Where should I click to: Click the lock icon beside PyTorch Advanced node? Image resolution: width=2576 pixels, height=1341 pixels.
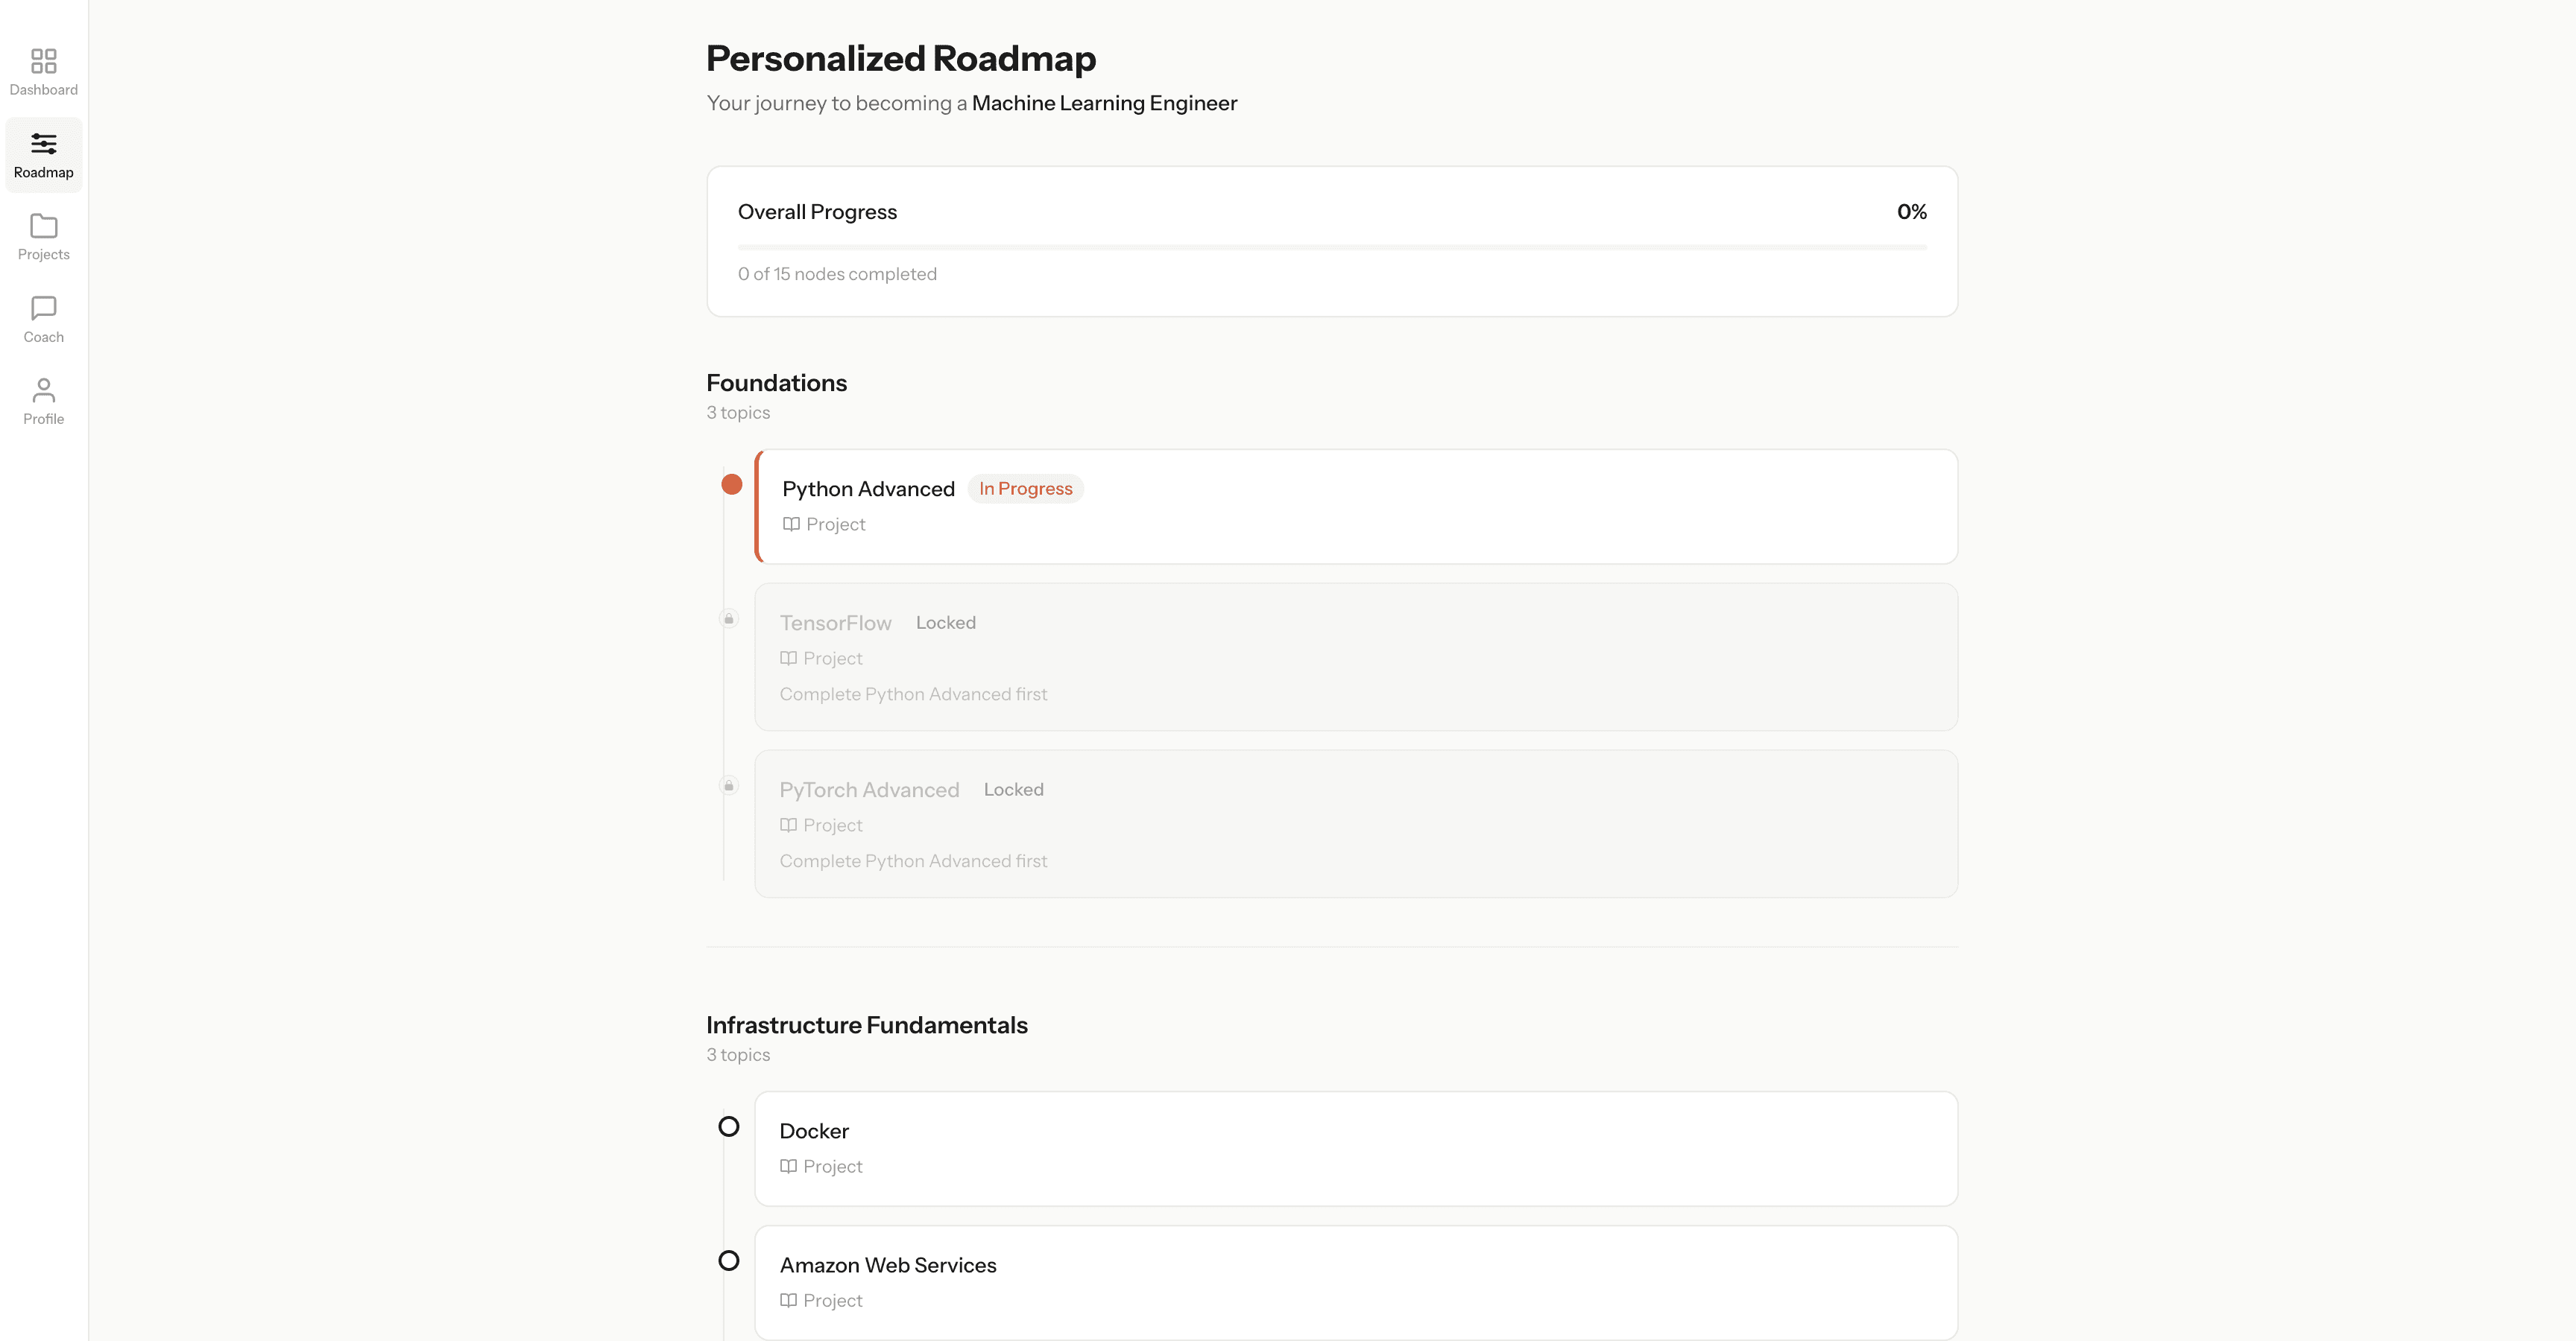(x=729, y=784)
